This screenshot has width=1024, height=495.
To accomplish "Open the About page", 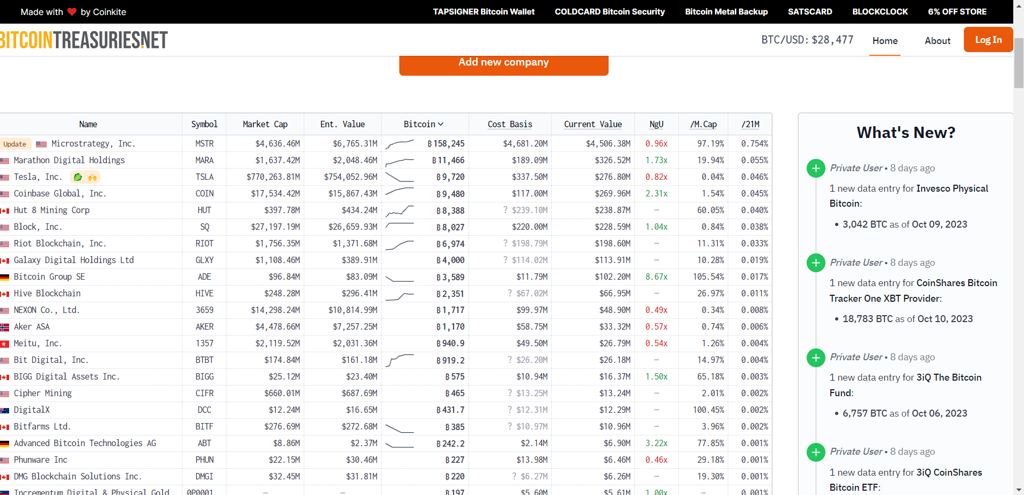I will pos(938,41).
